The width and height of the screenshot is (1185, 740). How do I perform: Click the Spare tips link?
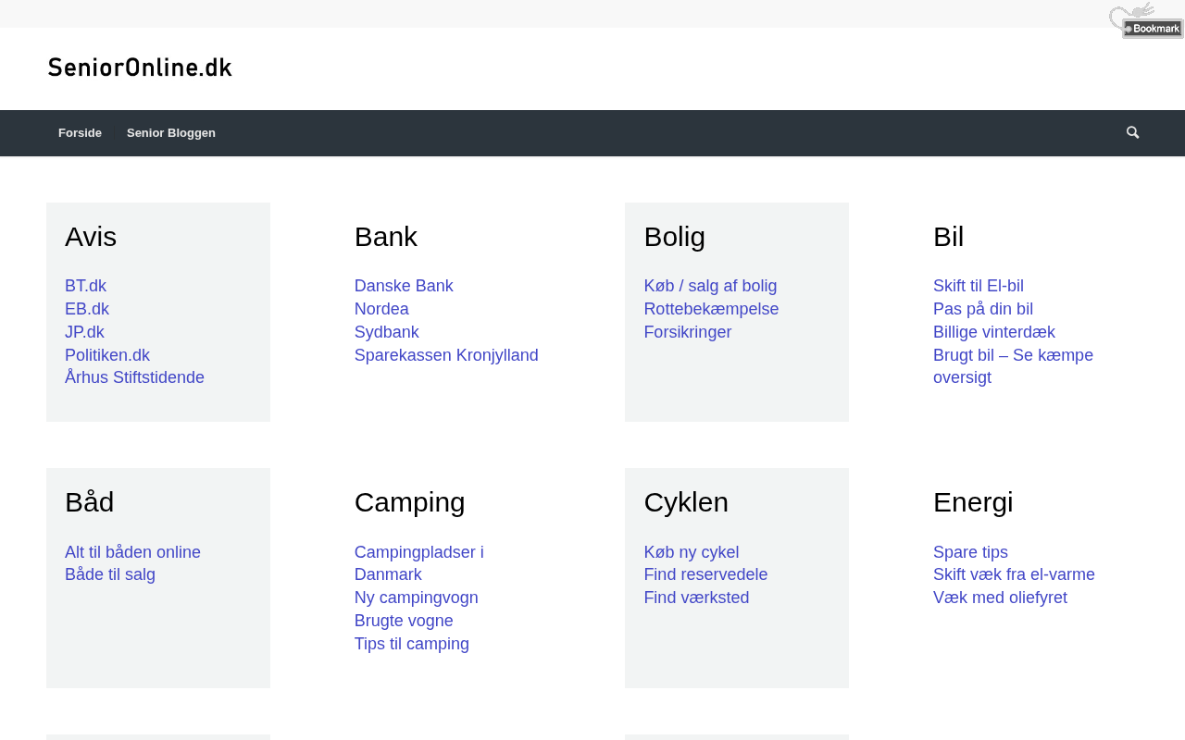(970, 552)
